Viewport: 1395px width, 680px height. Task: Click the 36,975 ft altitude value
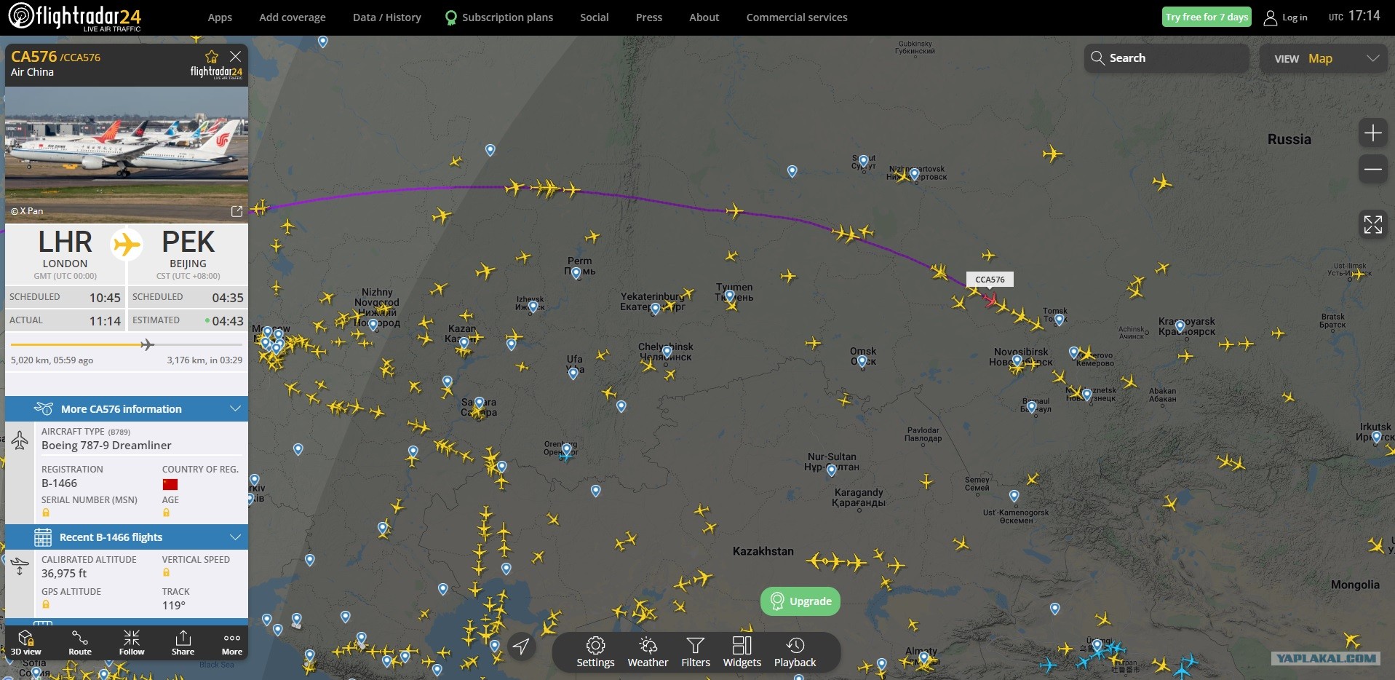coord(64,574)
